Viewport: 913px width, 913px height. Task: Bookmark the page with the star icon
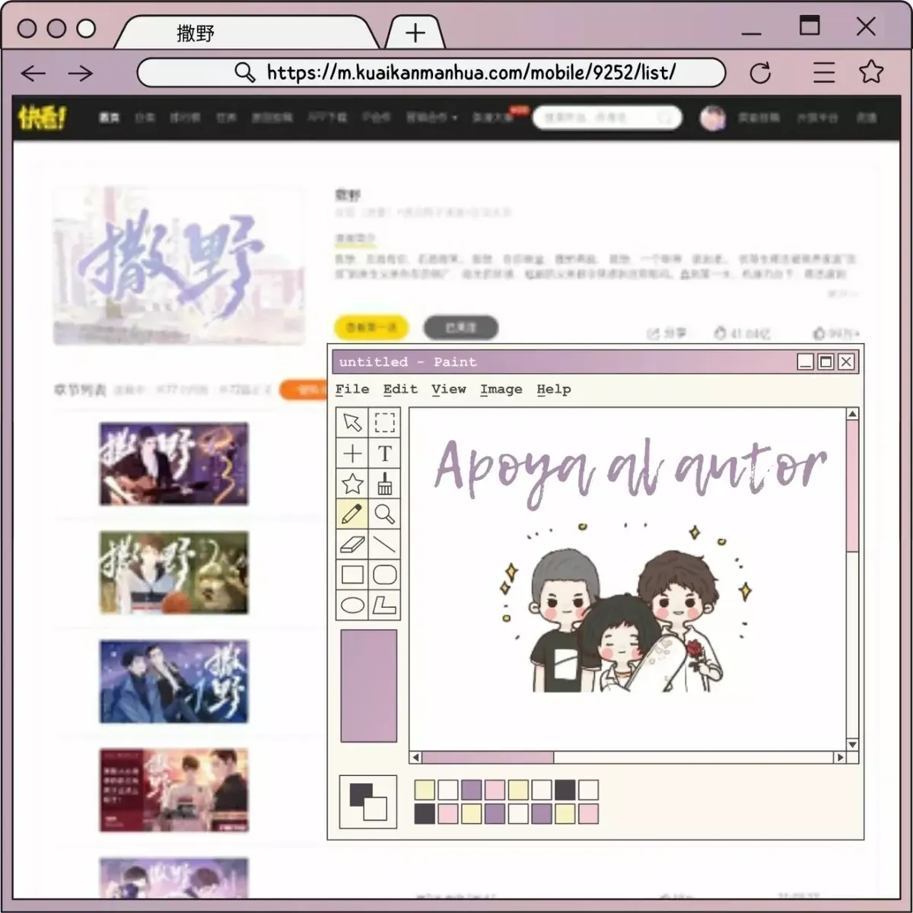click(x=871, y=72)
